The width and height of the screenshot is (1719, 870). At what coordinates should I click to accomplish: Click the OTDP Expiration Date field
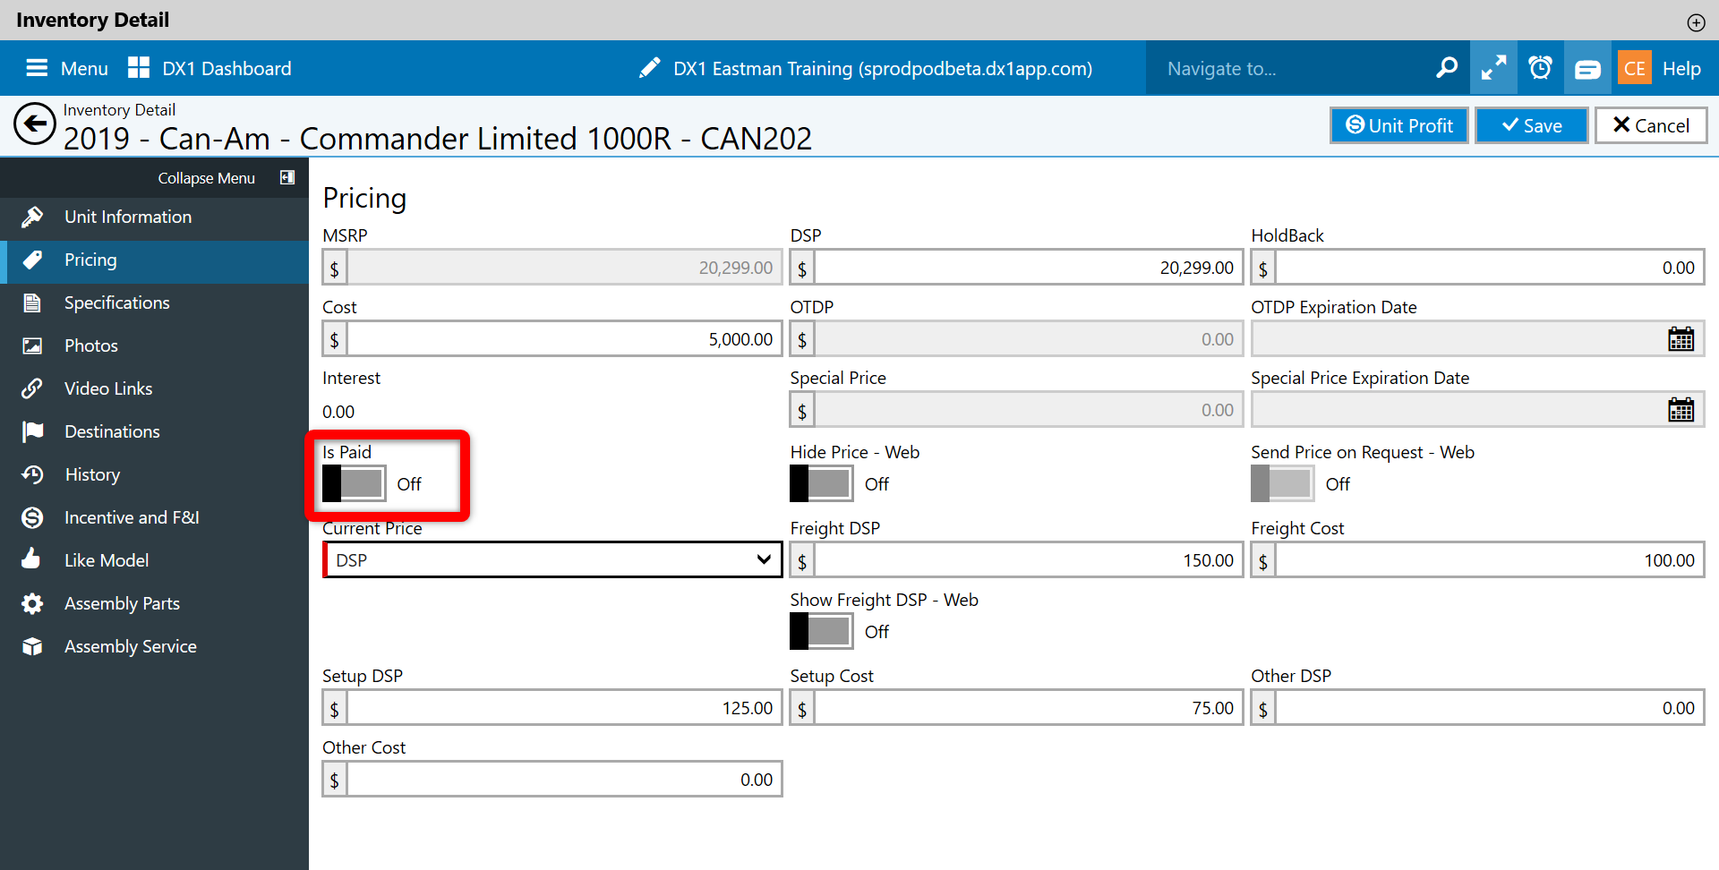point(1477,339)
